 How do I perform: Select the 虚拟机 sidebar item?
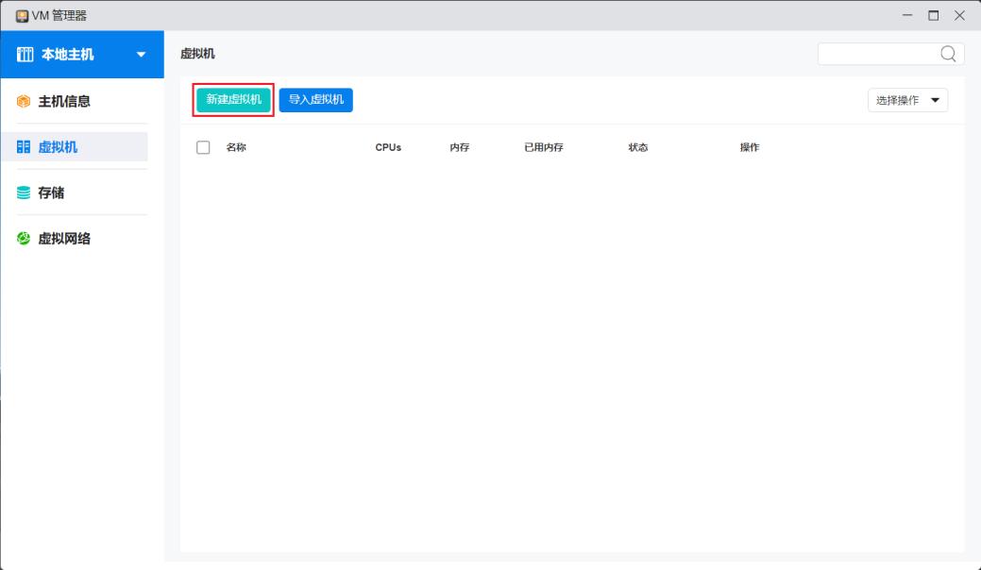75,147
